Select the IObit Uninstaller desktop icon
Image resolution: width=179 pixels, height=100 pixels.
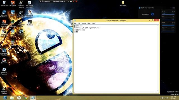(x=13, y=23)
